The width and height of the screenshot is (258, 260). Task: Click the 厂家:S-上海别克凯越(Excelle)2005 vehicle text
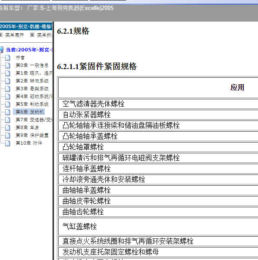point(70,8)
